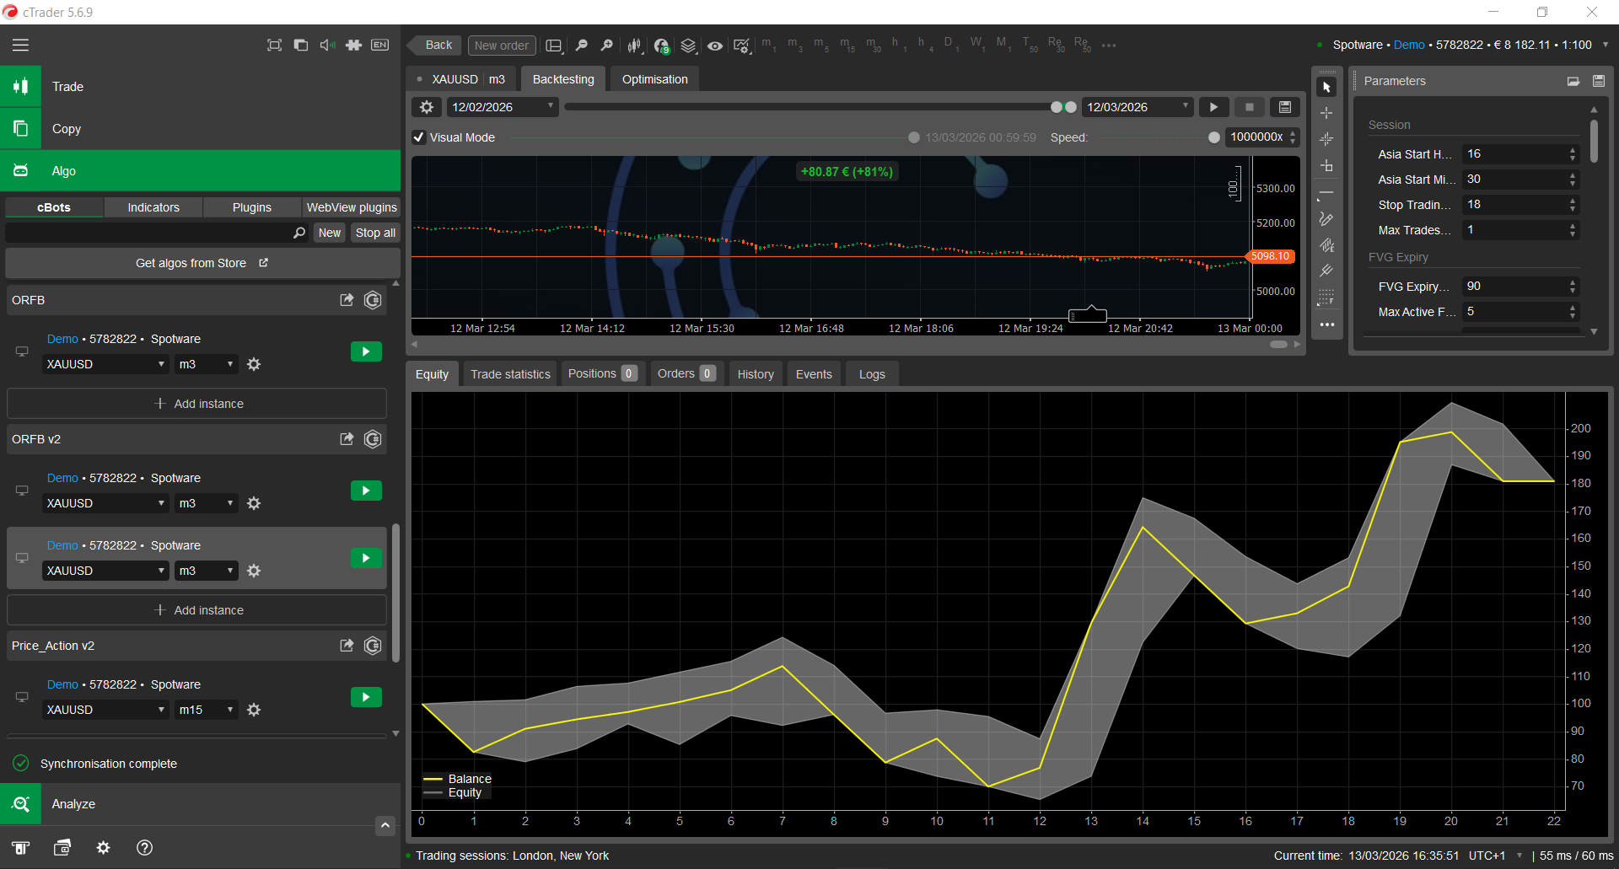Click Get algos from Store
This screenshot has height=869, width=1619.
coord(202,263)
